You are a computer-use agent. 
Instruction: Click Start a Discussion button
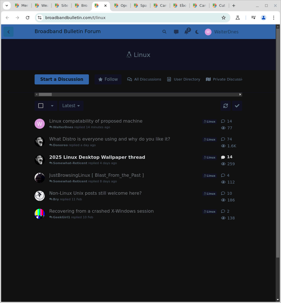62,79
